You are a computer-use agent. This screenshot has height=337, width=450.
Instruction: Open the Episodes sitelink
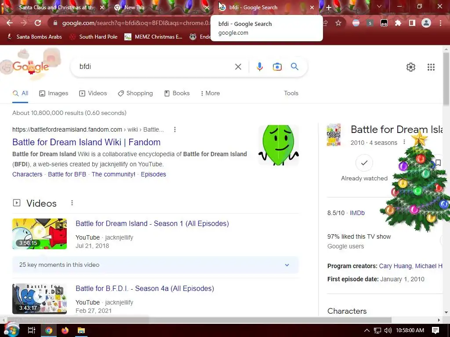(x=153, y=174)
